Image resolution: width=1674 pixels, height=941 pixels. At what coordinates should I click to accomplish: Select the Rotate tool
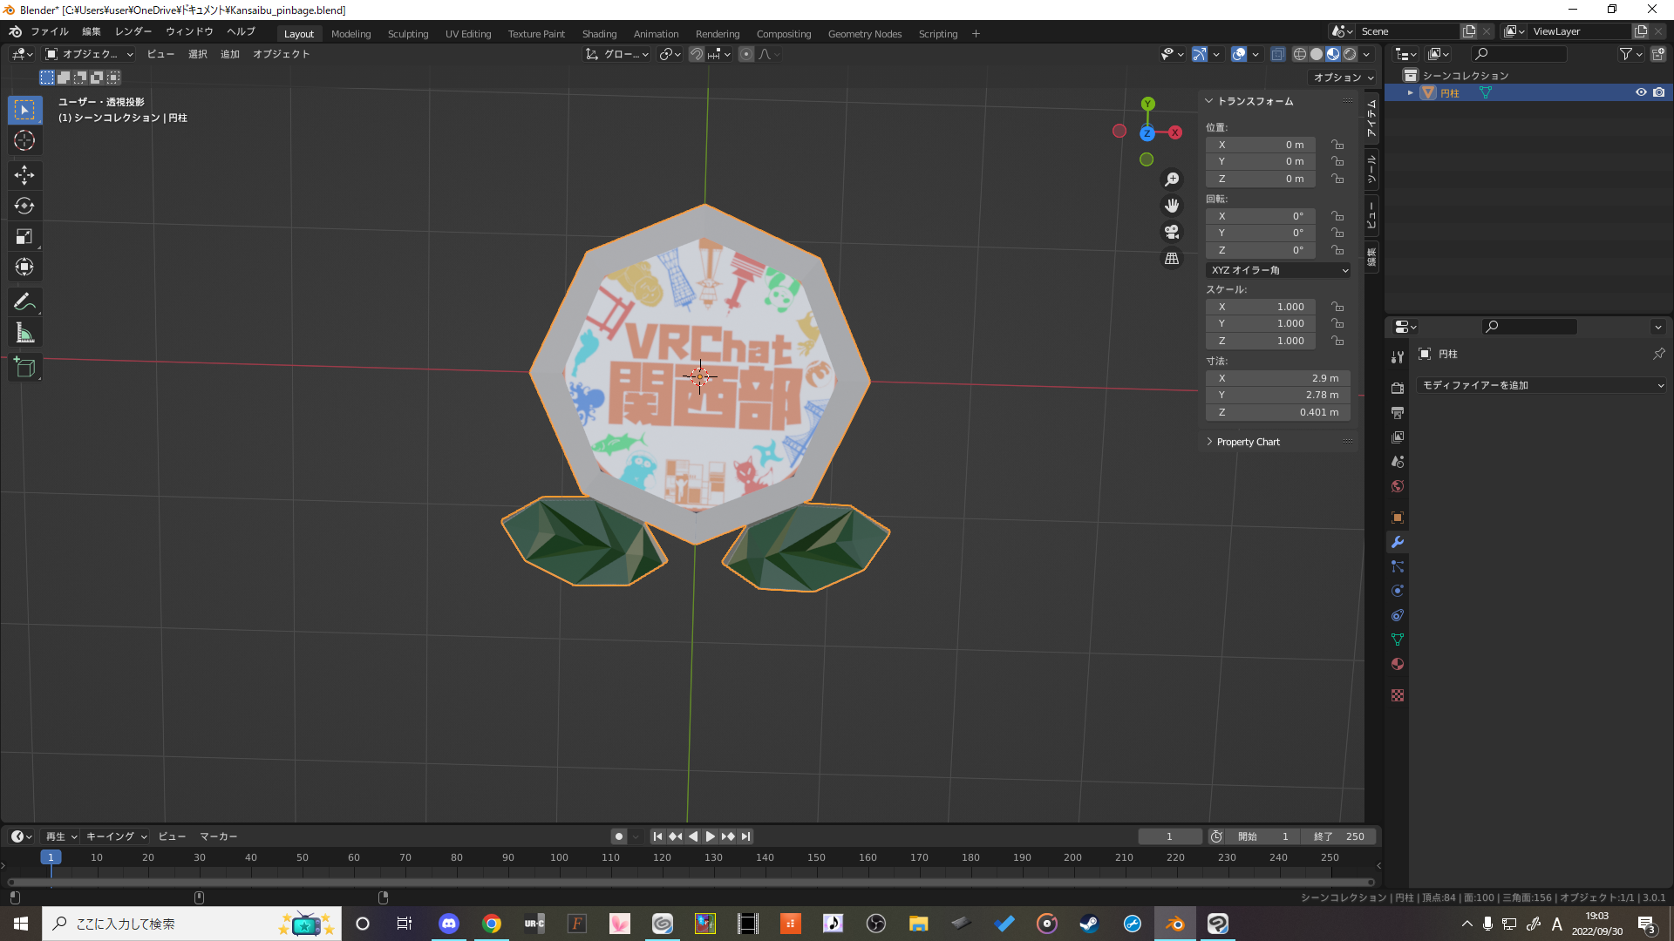pos(24,206)
